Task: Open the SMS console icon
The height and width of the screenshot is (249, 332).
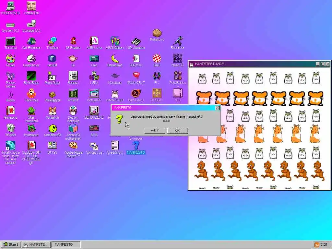Action: pos(94,131)
